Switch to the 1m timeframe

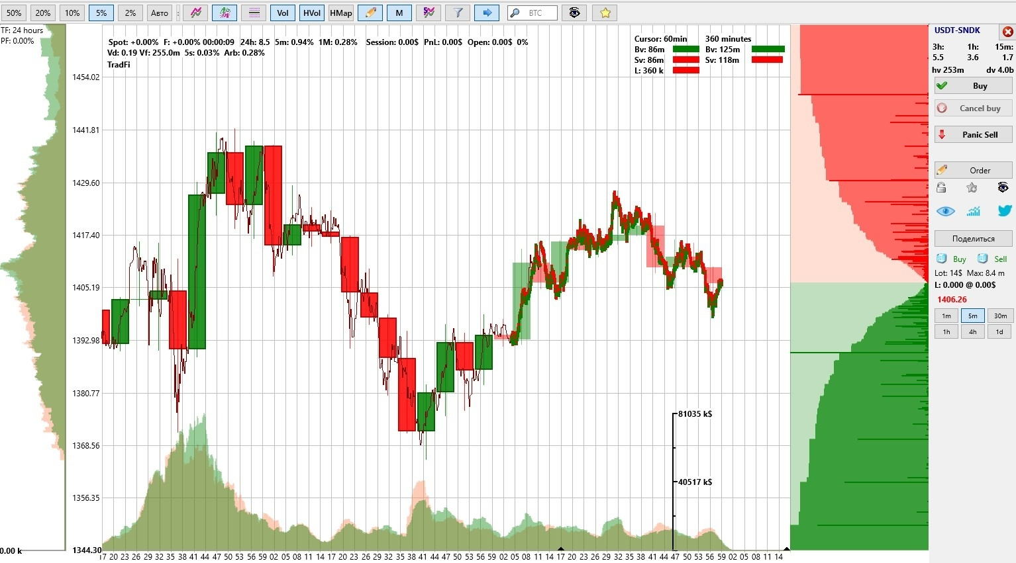(946, 316)
